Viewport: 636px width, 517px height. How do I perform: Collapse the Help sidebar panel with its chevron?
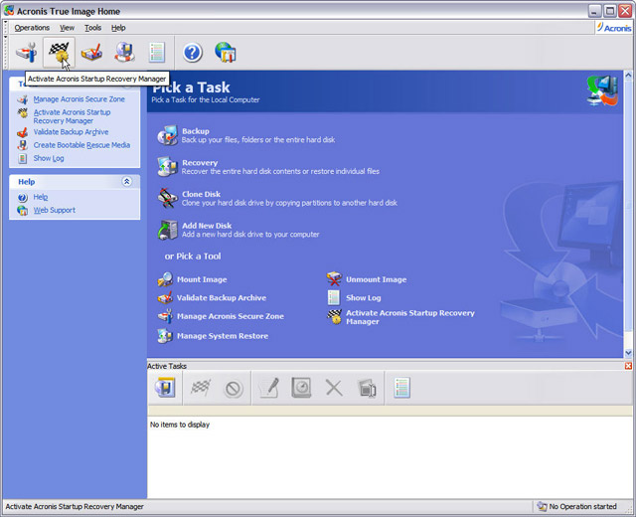(126, 181)
